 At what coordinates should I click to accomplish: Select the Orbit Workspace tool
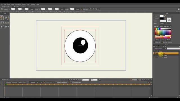8,27
